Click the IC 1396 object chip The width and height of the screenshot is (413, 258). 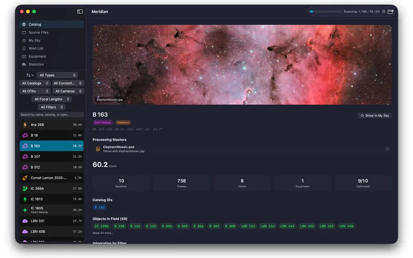[x=101, y=226]
